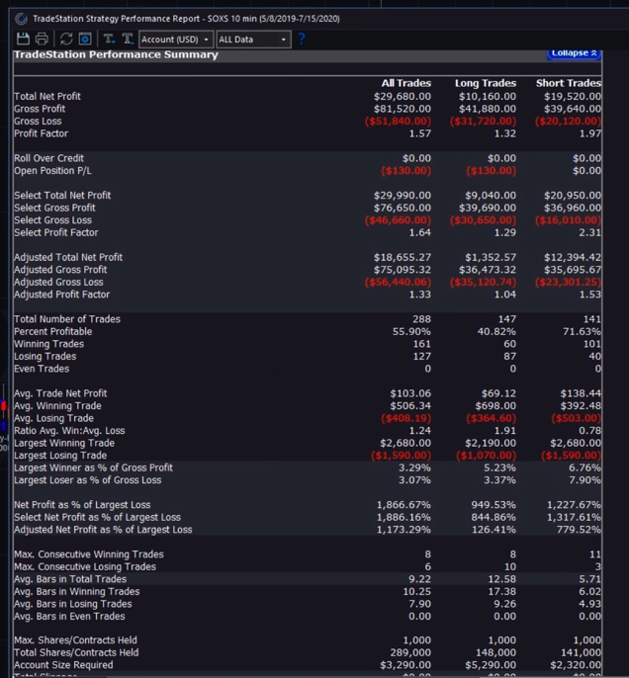Click the Select Total Net Profit label
This screenshot has height=678, width=629.
point(62,195)
